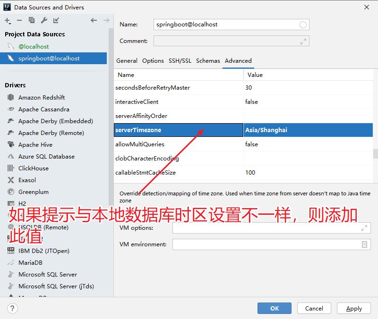Add a new data source with plus icon
Image resolution: width=378 pixels, height=319 pixels.
click(8, 21)
